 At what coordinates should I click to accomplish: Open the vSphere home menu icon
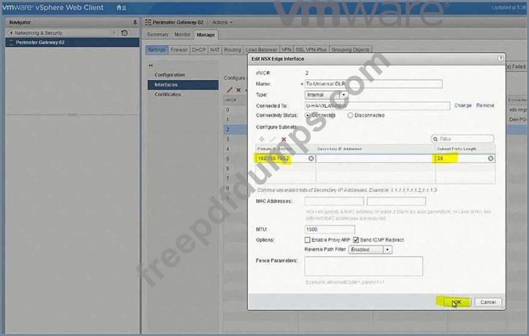click(121, 7)
